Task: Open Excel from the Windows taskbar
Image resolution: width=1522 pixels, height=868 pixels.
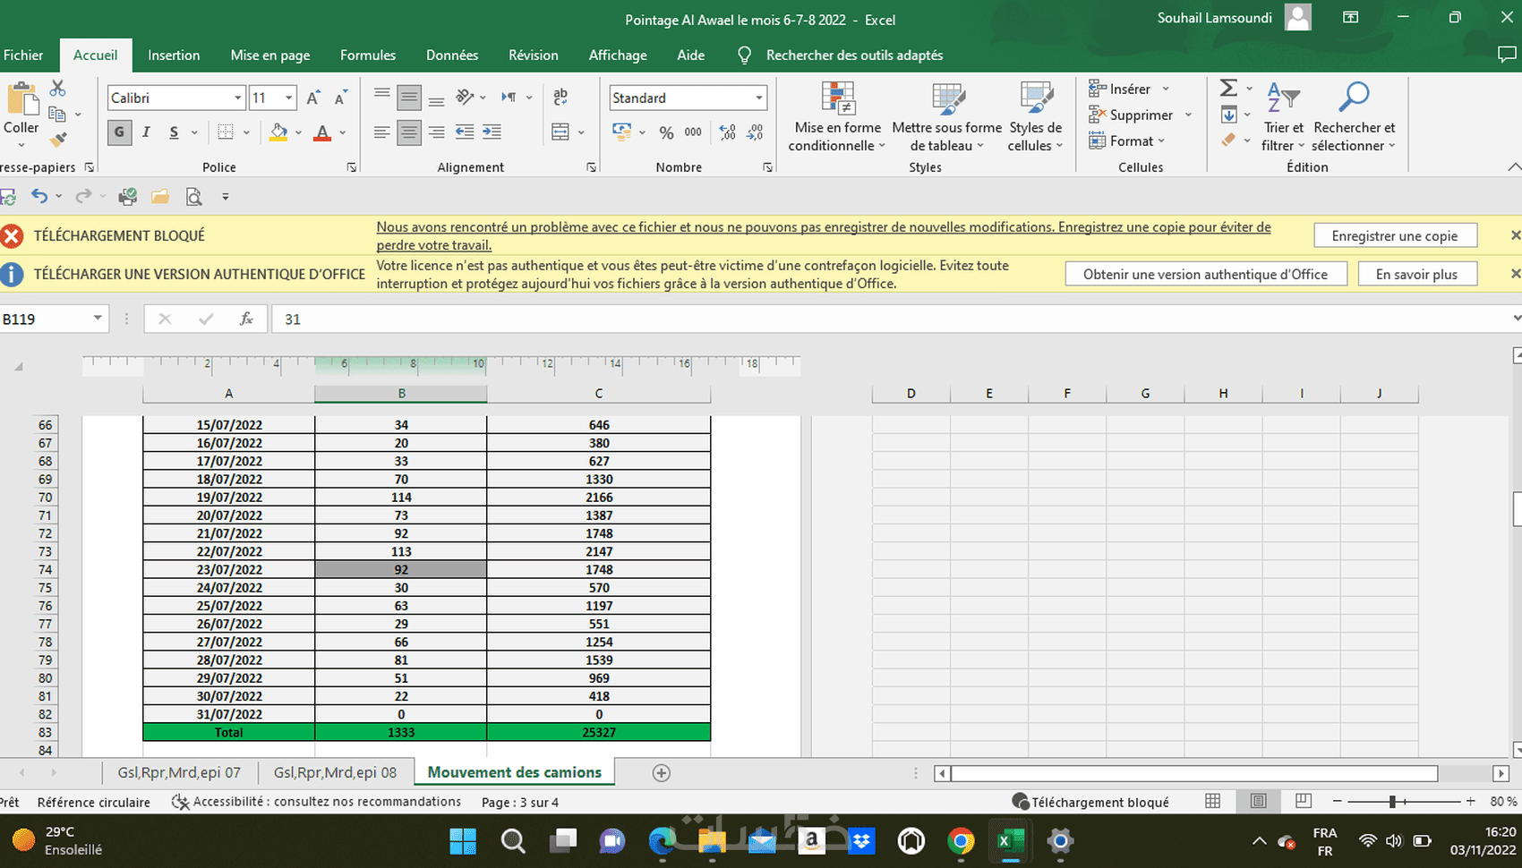Action: [1009, 841]
